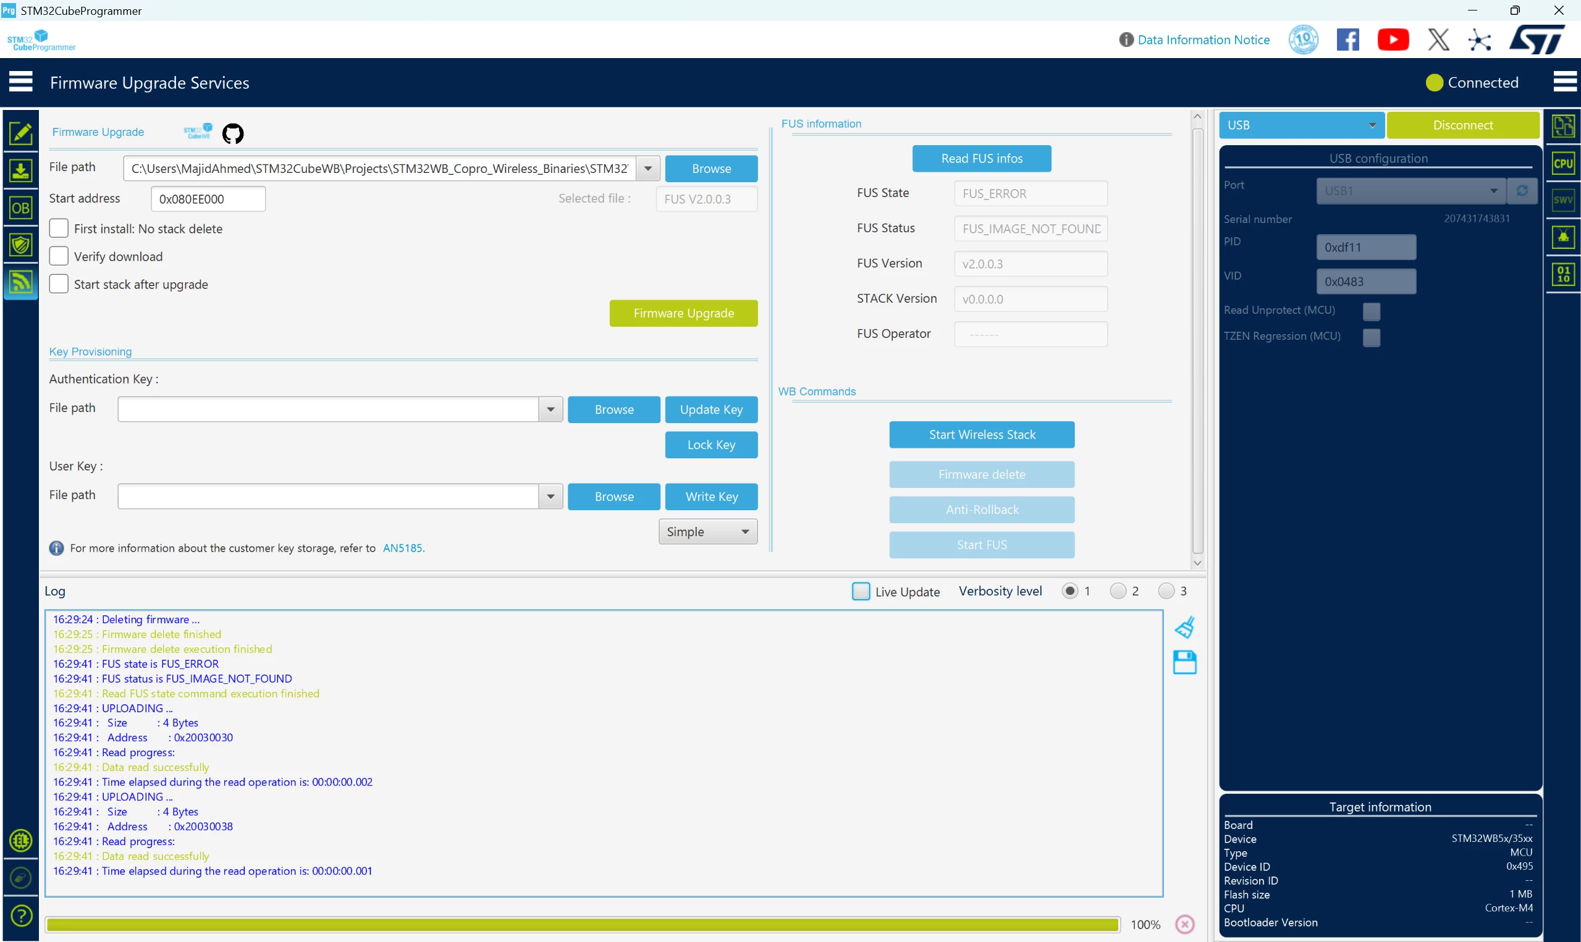Screen dimensions: 1581x942
Task: Cancel the operation with the red X icon
Action: click(x=1185, y=923)
